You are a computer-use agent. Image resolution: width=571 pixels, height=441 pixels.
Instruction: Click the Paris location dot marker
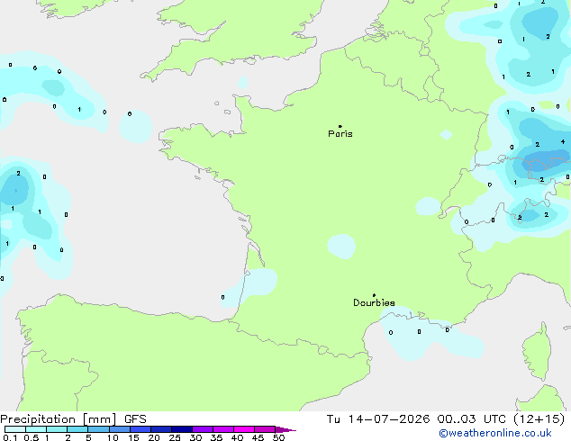click(340, 126)
